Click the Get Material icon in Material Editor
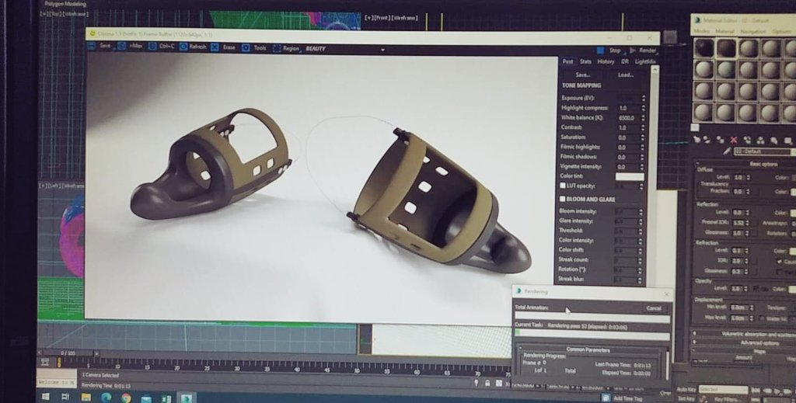 [x=697, y=140]
